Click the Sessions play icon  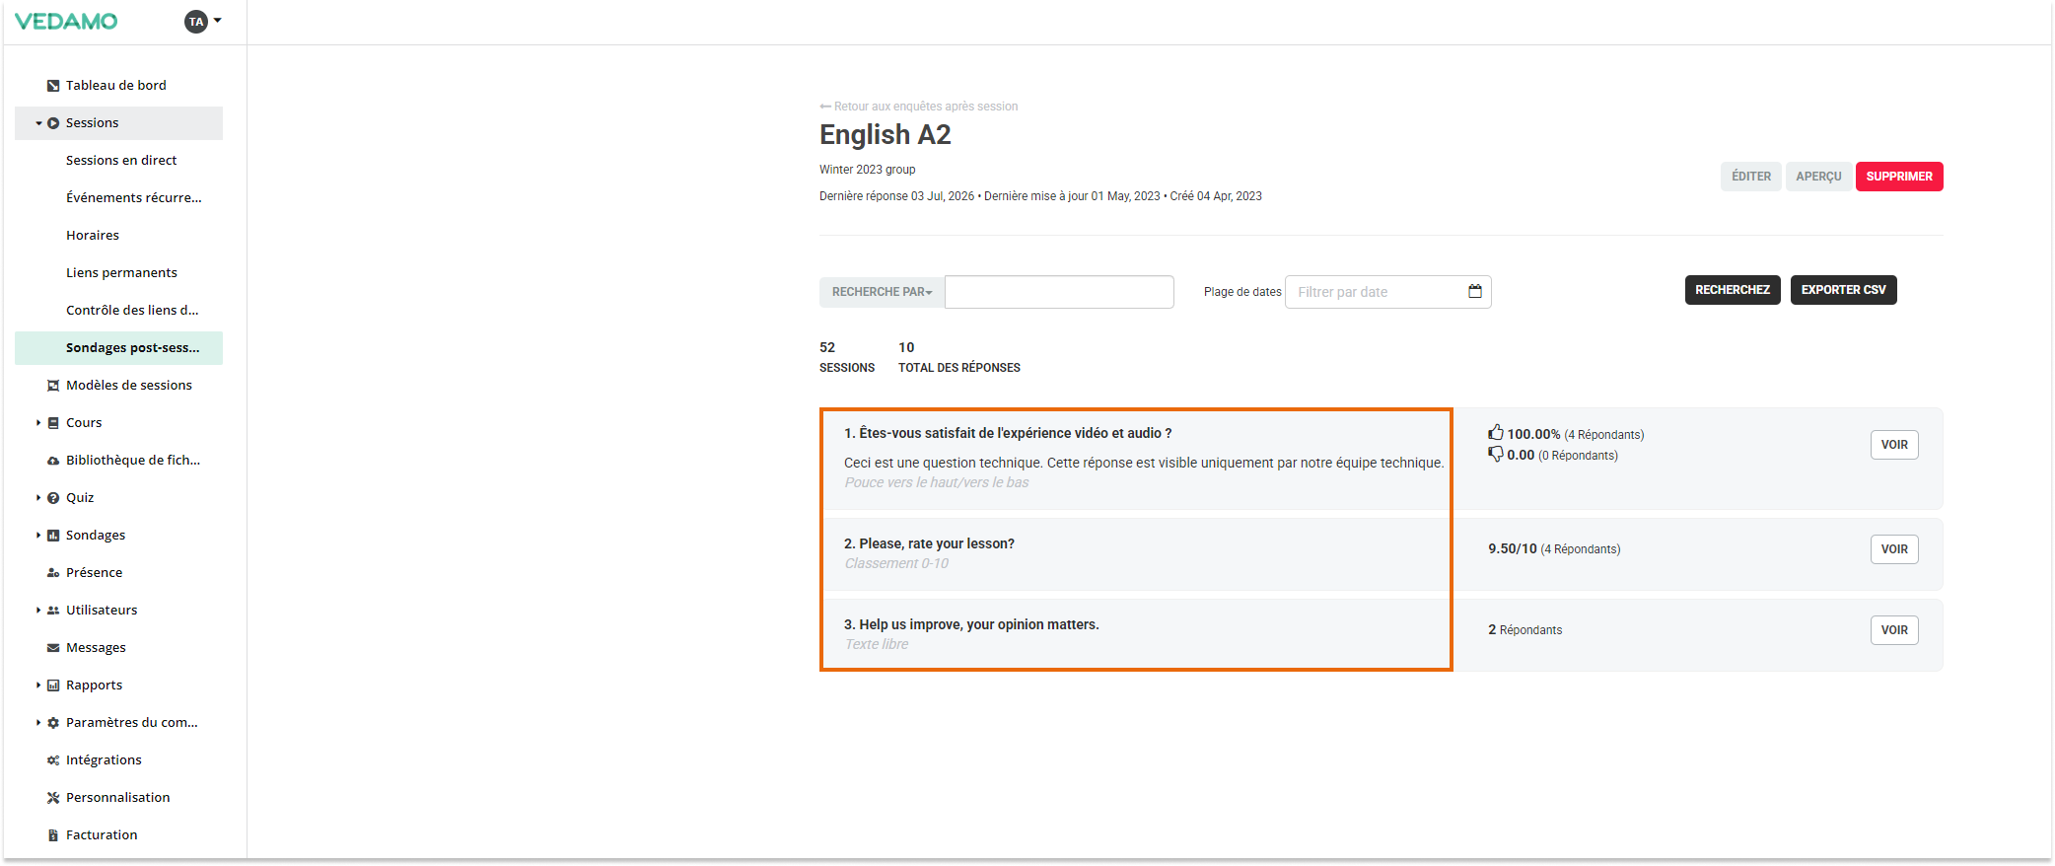point(53,123)
